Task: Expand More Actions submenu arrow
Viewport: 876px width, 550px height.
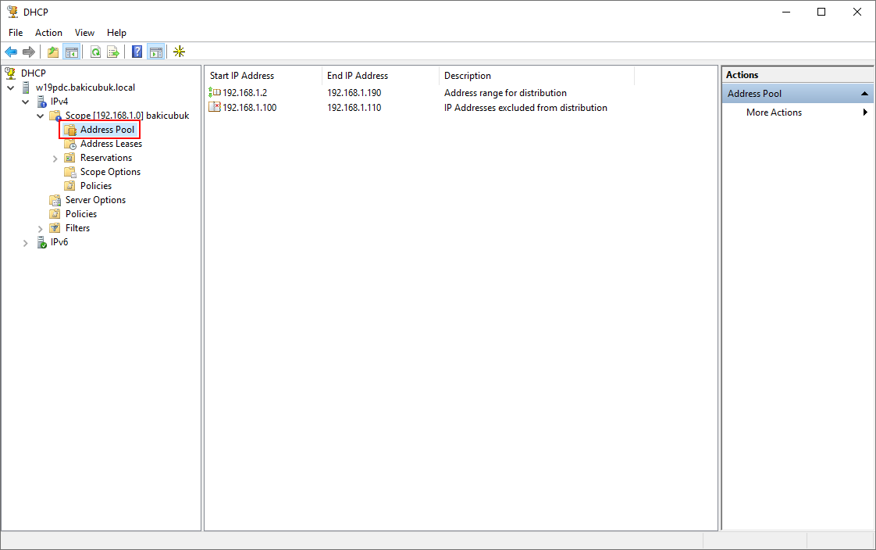Action: (865, 112)
